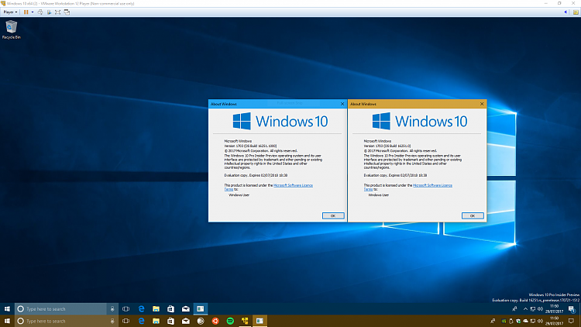
Task: Open Action Center on the blue taskbar
Action: point(572,309)
